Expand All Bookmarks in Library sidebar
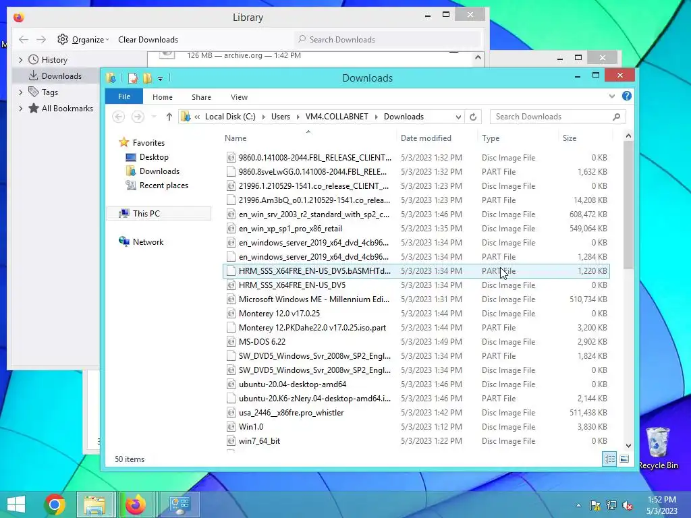 click(21, 109)
